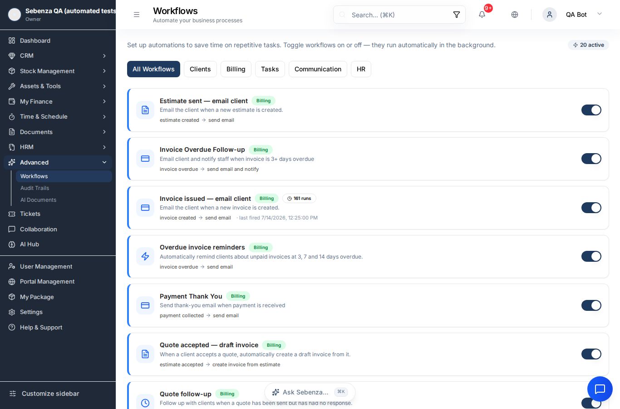Expand the CRM submenu chevron
Image resolution: width=620 pixels, height=409 pixels.
[x=104, y=55]
